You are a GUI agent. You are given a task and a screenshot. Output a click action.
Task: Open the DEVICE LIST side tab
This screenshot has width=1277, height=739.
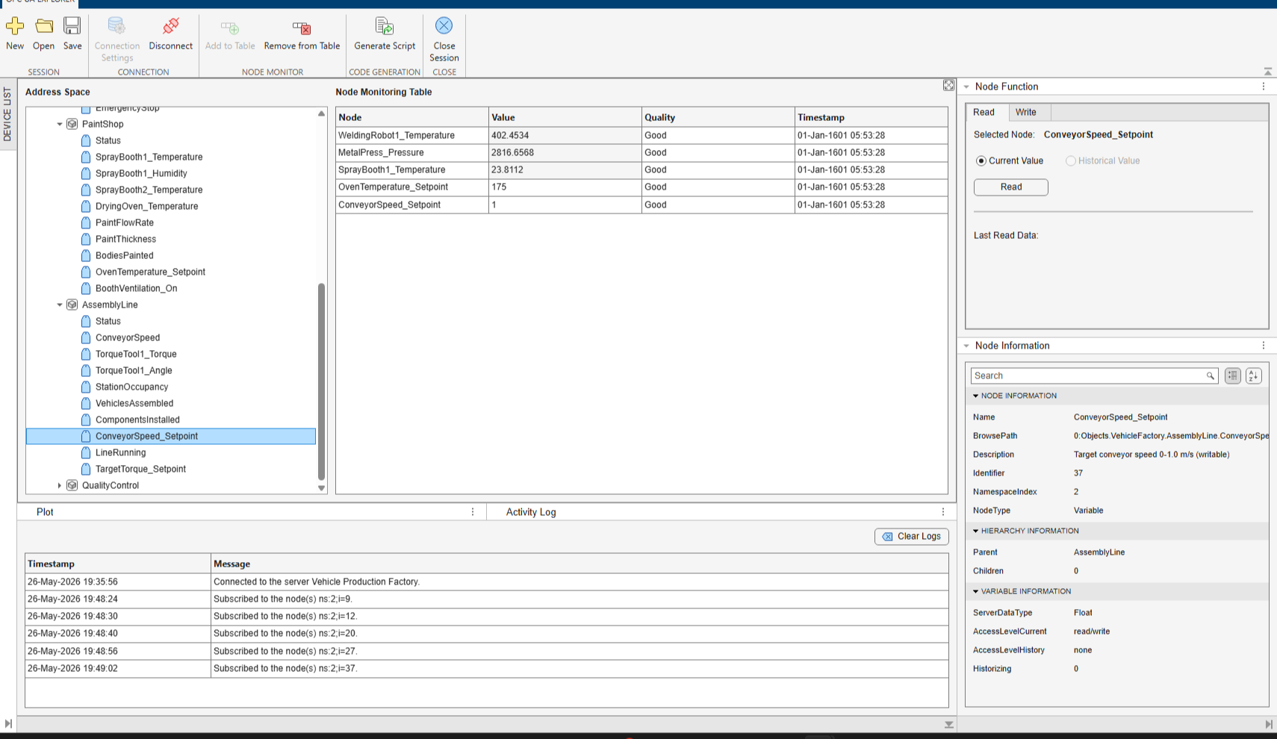click(7, 114)
